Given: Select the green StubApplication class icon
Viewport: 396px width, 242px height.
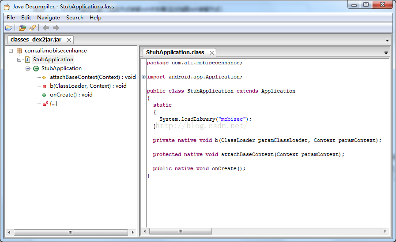Looking at the screenshot, I should [x=36, y=68].
